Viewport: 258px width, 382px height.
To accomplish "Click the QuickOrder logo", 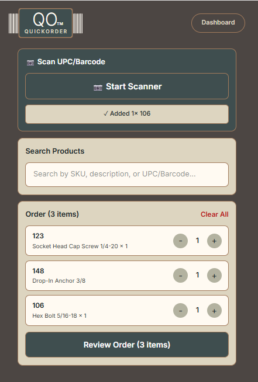I will click(x=46, y=23).
